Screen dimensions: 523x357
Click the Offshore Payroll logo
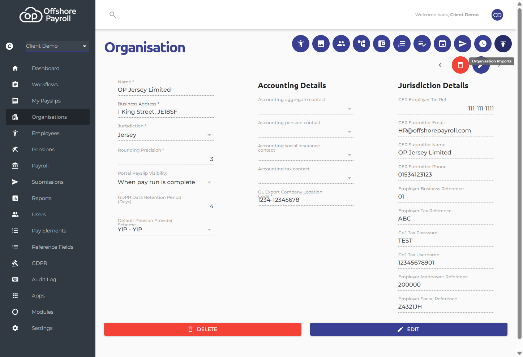[x=48, y=15]
